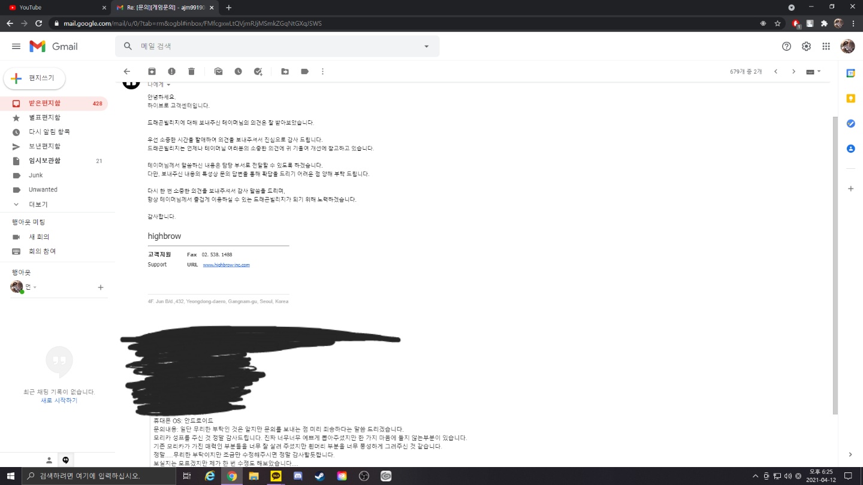Open the Move to folder icon

coord(285,71)
